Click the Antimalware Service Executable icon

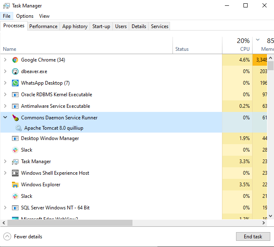point(15,106)
